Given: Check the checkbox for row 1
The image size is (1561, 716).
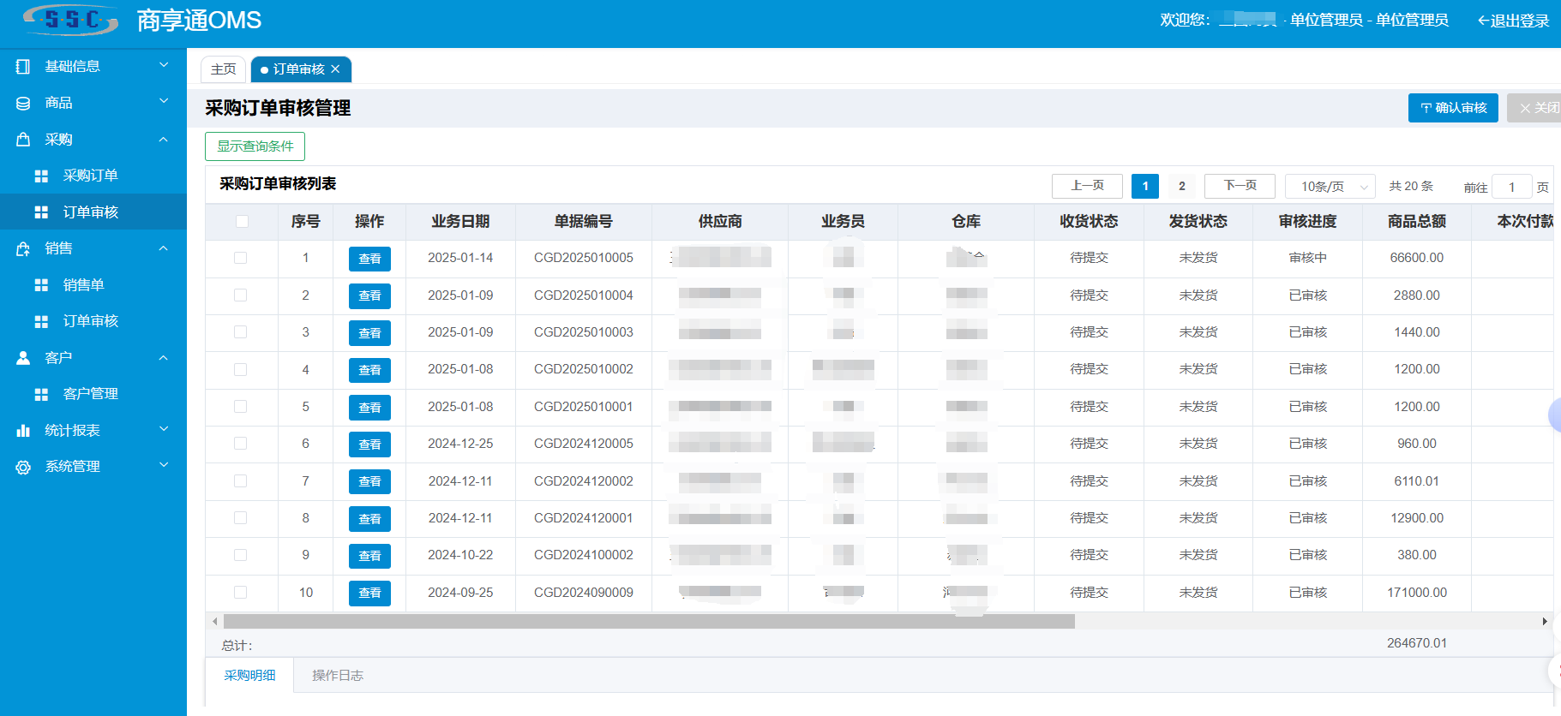Looking at the screenshot, I should point(241,258).
